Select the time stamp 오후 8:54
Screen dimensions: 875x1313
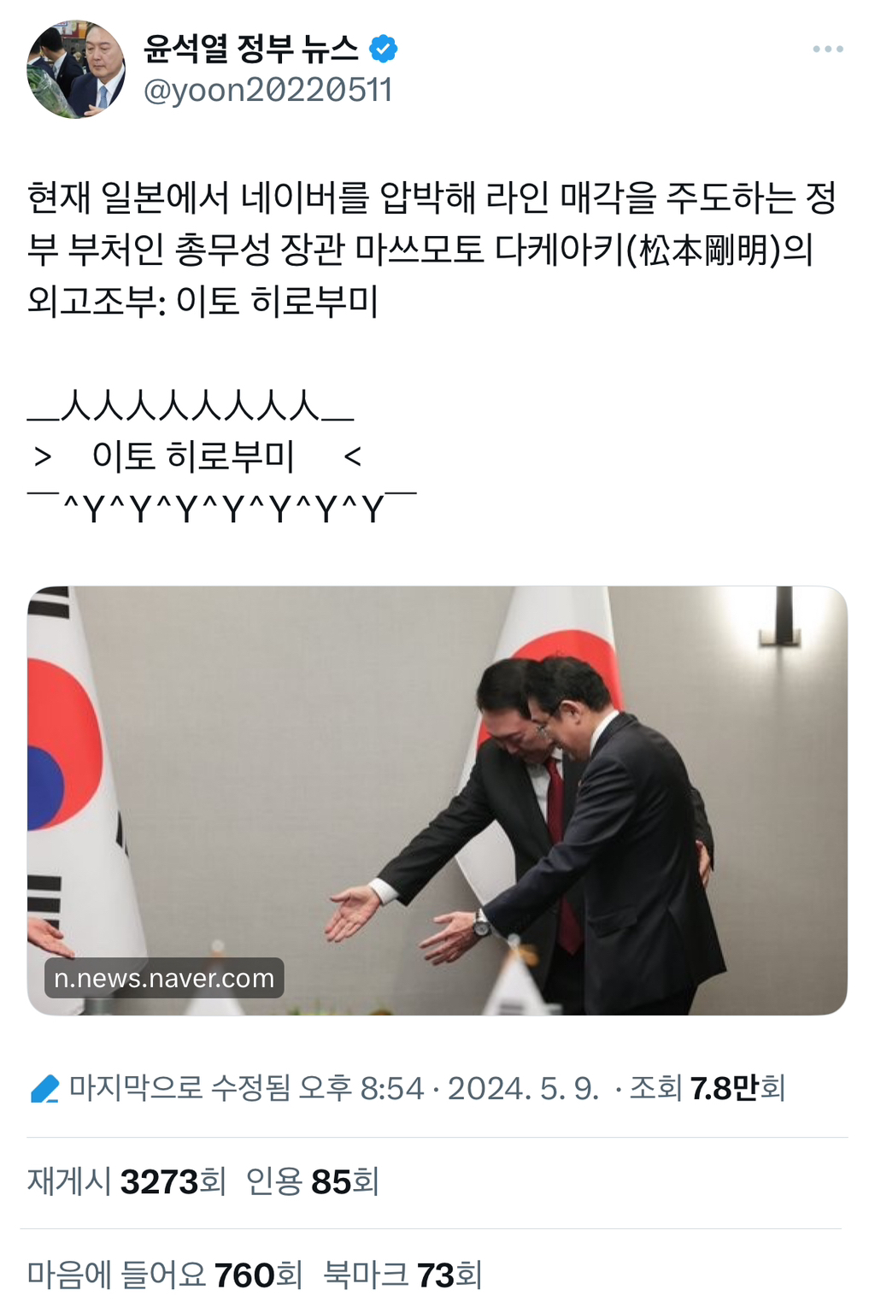point(361,1088)
